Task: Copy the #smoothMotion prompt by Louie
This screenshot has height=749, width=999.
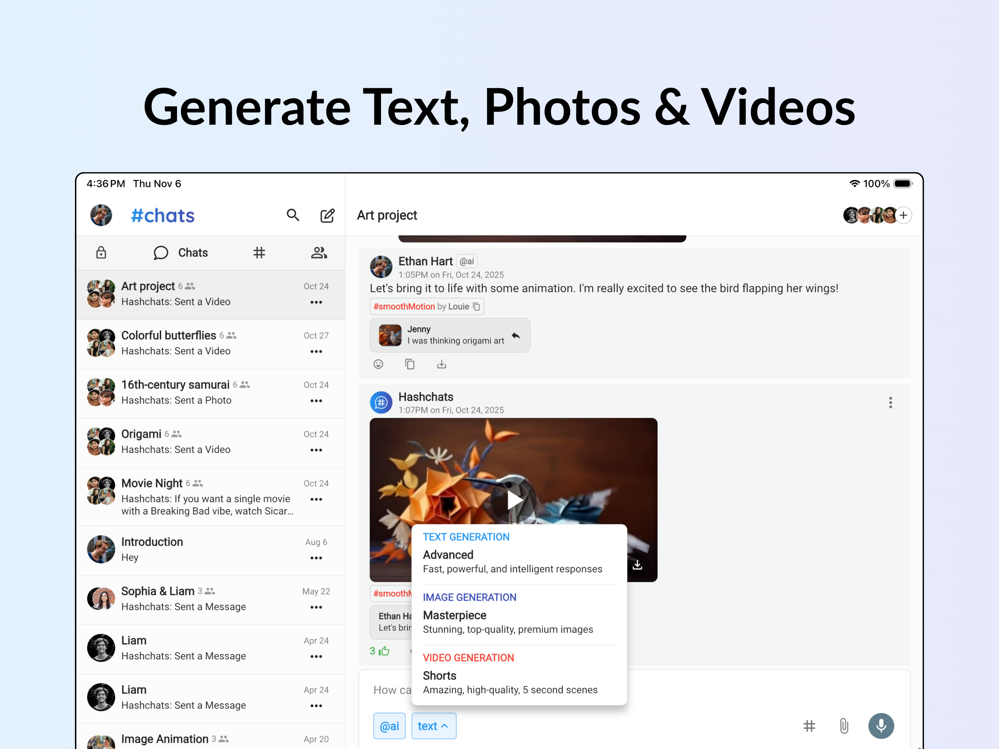Action: [x=476, y=306]
